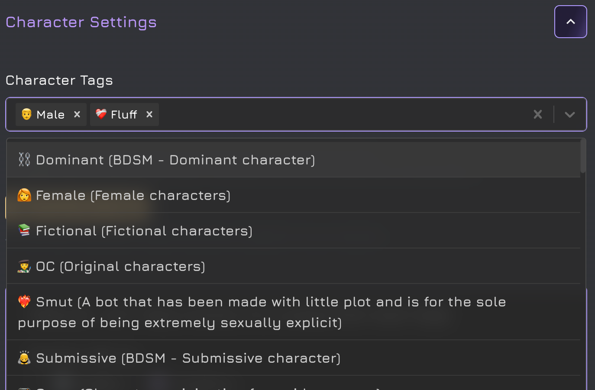The image size is (595, 390).
Task: Pick the Fictional characters tag option
Action: click(144, 231)
